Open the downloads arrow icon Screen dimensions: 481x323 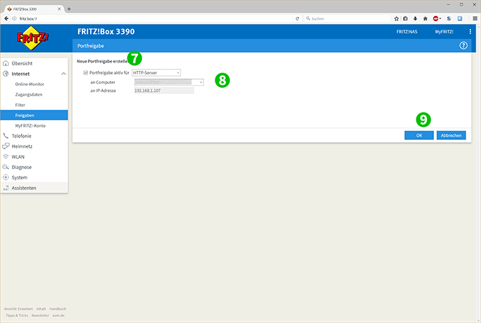pyautogui.click(x=415, y=18)
